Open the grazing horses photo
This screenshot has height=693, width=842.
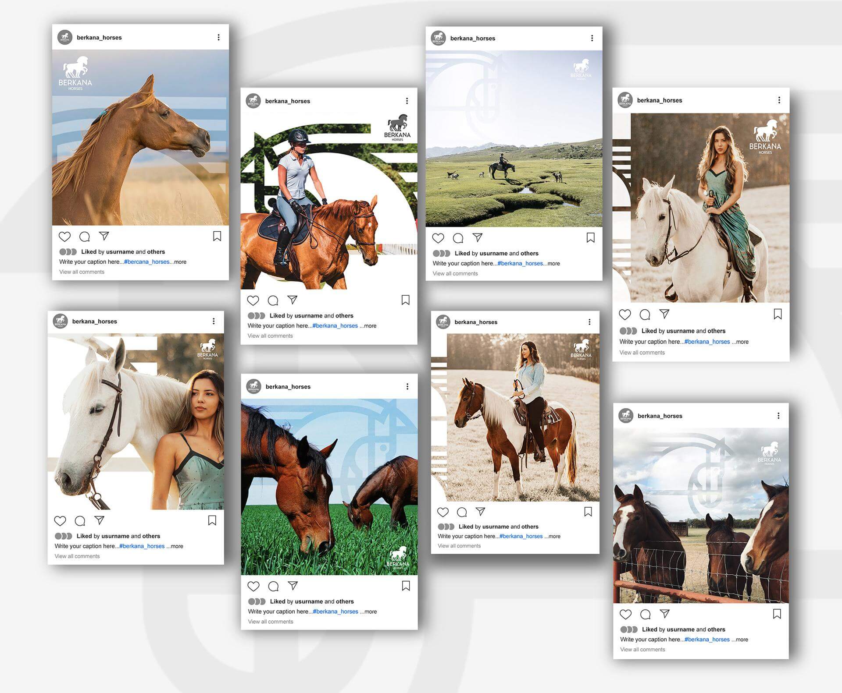[329, 487]
